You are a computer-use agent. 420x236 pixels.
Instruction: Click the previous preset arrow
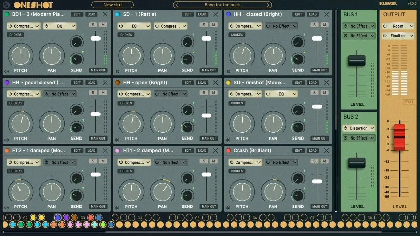pos(176,5)
